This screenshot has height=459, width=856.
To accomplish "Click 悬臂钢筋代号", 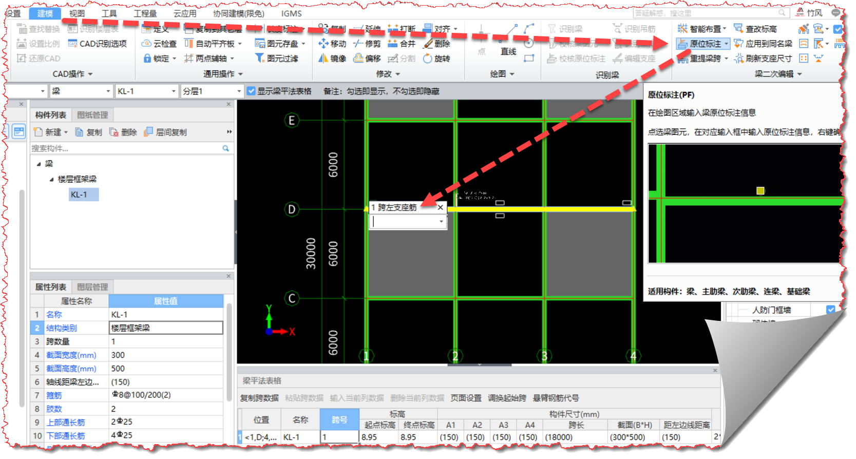I will coord(556,398).
